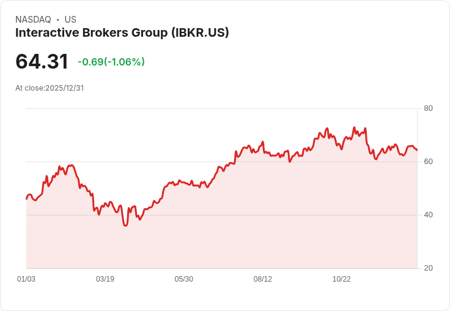Select the 01/03 date on the x-axis
Viewport: 450px width, 311px height.
(x=26, y=279)
